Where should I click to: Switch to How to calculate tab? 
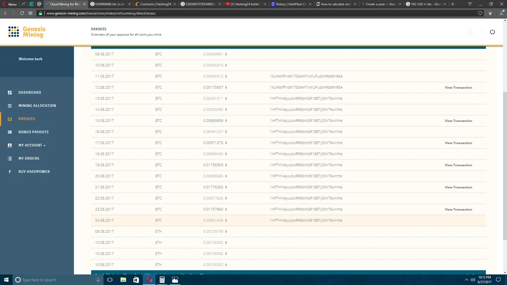[336, 4]
